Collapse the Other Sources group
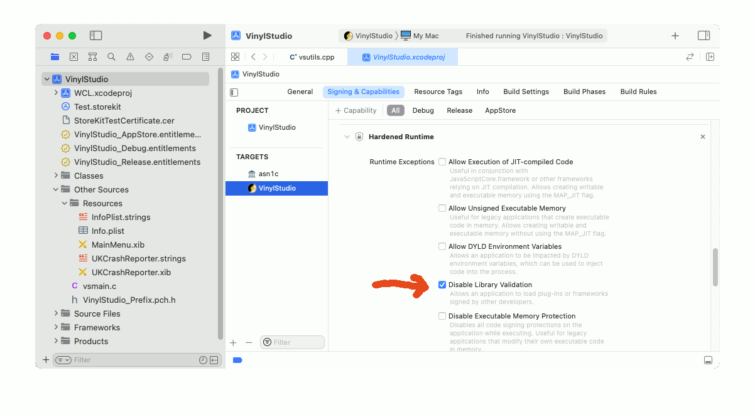The height and width of the screenshot is (415, 755). (x=56, y=189)
